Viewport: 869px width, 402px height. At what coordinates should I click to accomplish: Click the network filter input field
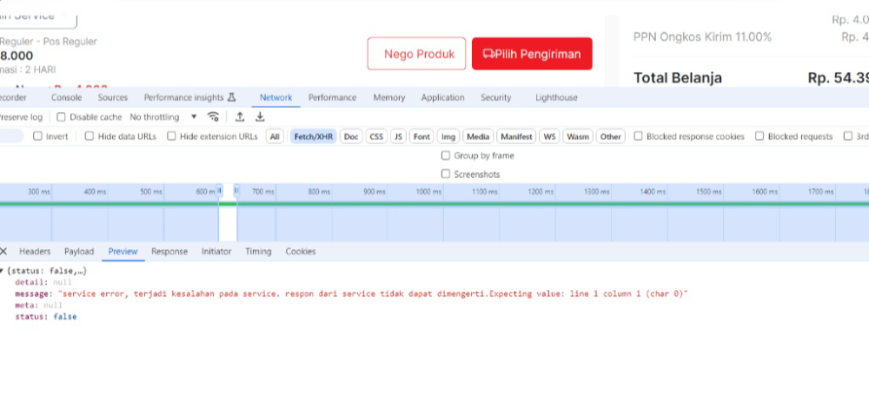11,136
